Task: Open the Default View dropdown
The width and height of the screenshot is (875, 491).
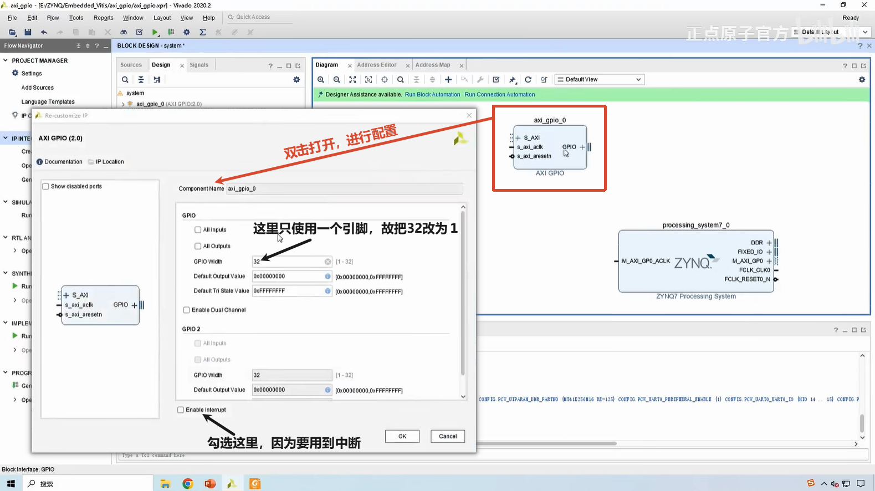Action: click(x=600, y=80)
